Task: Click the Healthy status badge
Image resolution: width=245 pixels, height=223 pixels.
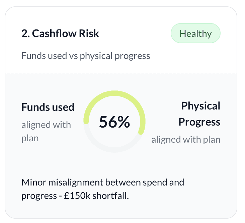Action: (x=195, y=33)
